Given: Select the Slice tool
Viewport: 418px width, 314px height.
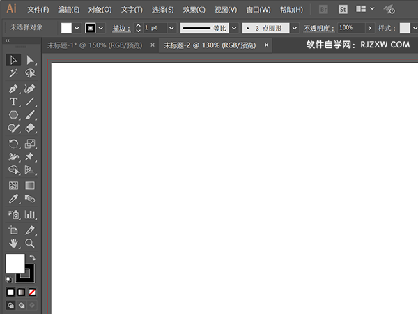Looking at the screenshot, I should pyautogui.click(x=30, y=230).
